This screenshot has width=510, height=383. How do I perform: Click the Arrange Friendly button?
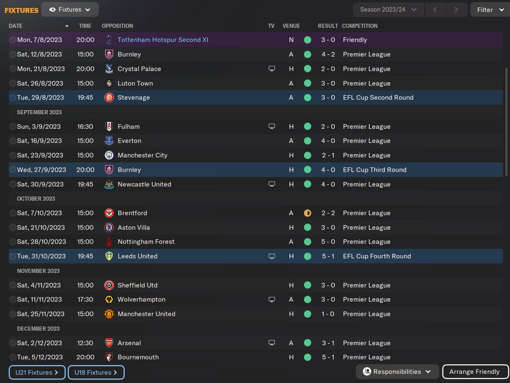474,372
